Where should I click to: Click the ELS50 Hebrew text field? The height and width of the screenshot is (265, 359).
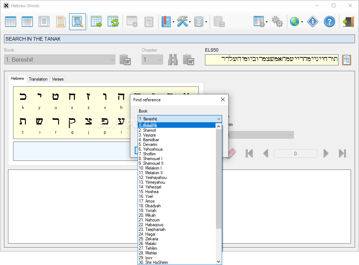tap(272, 60)
